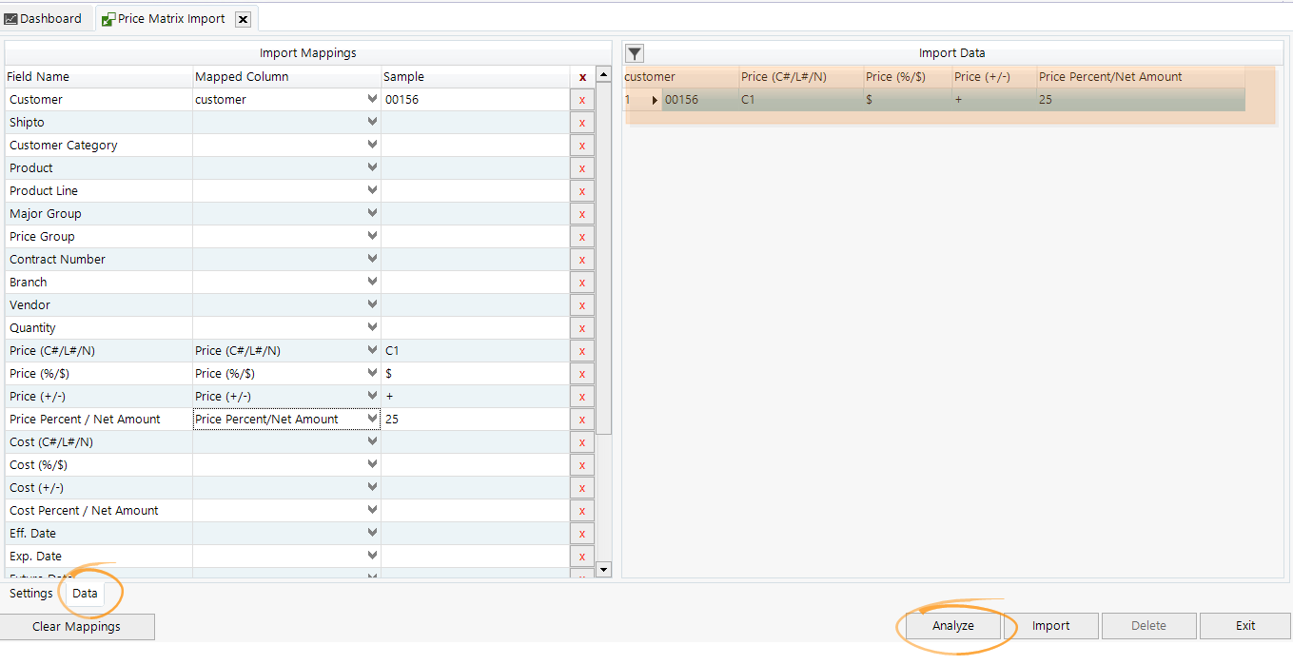Remove the Shipto mapping with its red x
The height and width of the screenshot is (665, 1293).
(x=581, y=122)
